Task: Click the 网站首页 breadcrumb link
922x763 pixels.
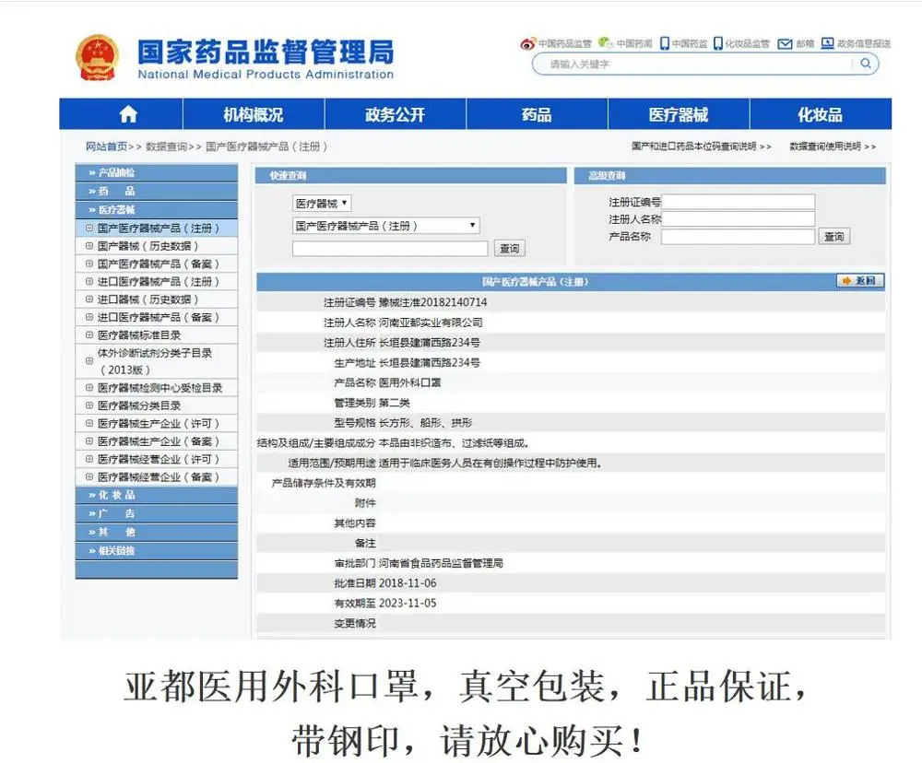Action: click(106, 147)
